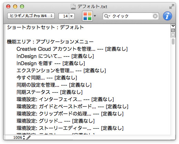Focus the search field containing クイック
The image size is (179, 144).
(x=131, y=16)
